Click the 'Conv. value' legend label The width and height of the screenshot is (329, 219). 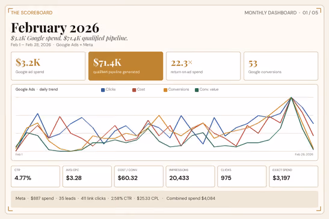[x=209, y=89]
